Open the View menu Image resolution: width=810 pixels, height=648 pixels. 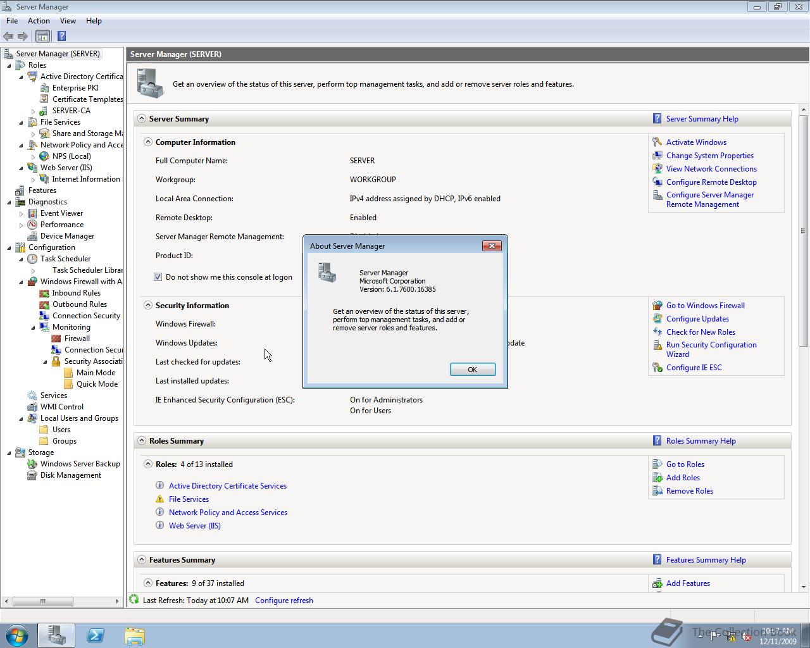click(68, 21)
